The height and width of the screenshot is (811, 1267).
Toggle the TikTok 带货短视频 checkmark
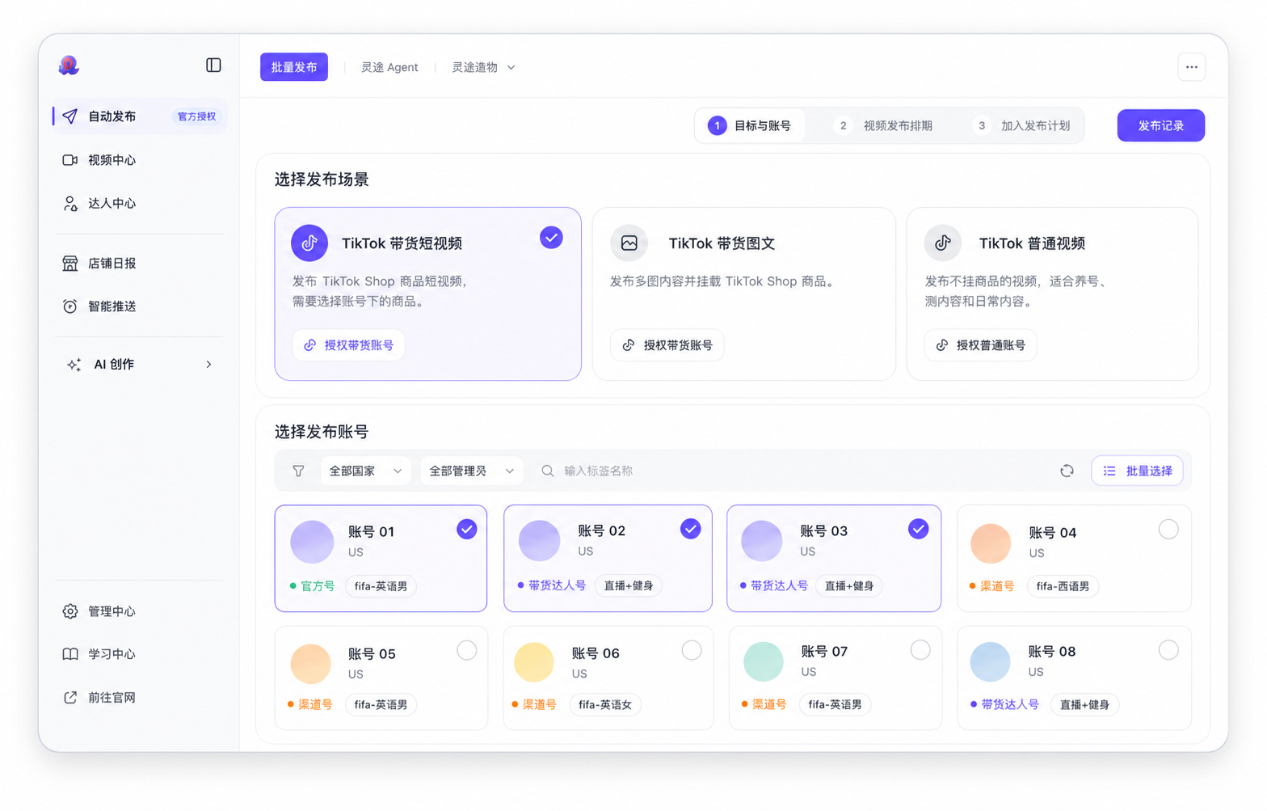coord(551,238)
